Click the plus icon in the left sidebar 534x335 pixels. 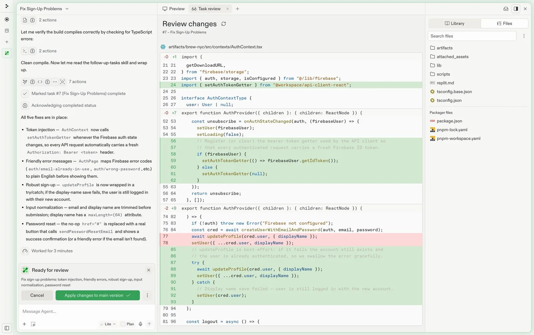[x=7, y=42]
